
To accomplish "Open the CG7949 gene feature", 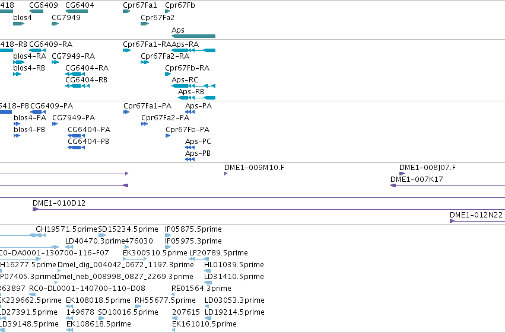I will click(55, 24).
